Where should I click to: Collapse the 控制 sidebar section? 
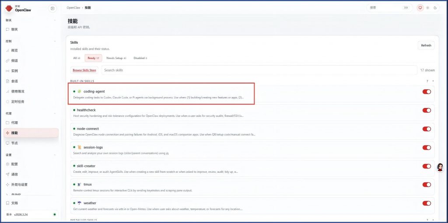[x=55, y=41]
